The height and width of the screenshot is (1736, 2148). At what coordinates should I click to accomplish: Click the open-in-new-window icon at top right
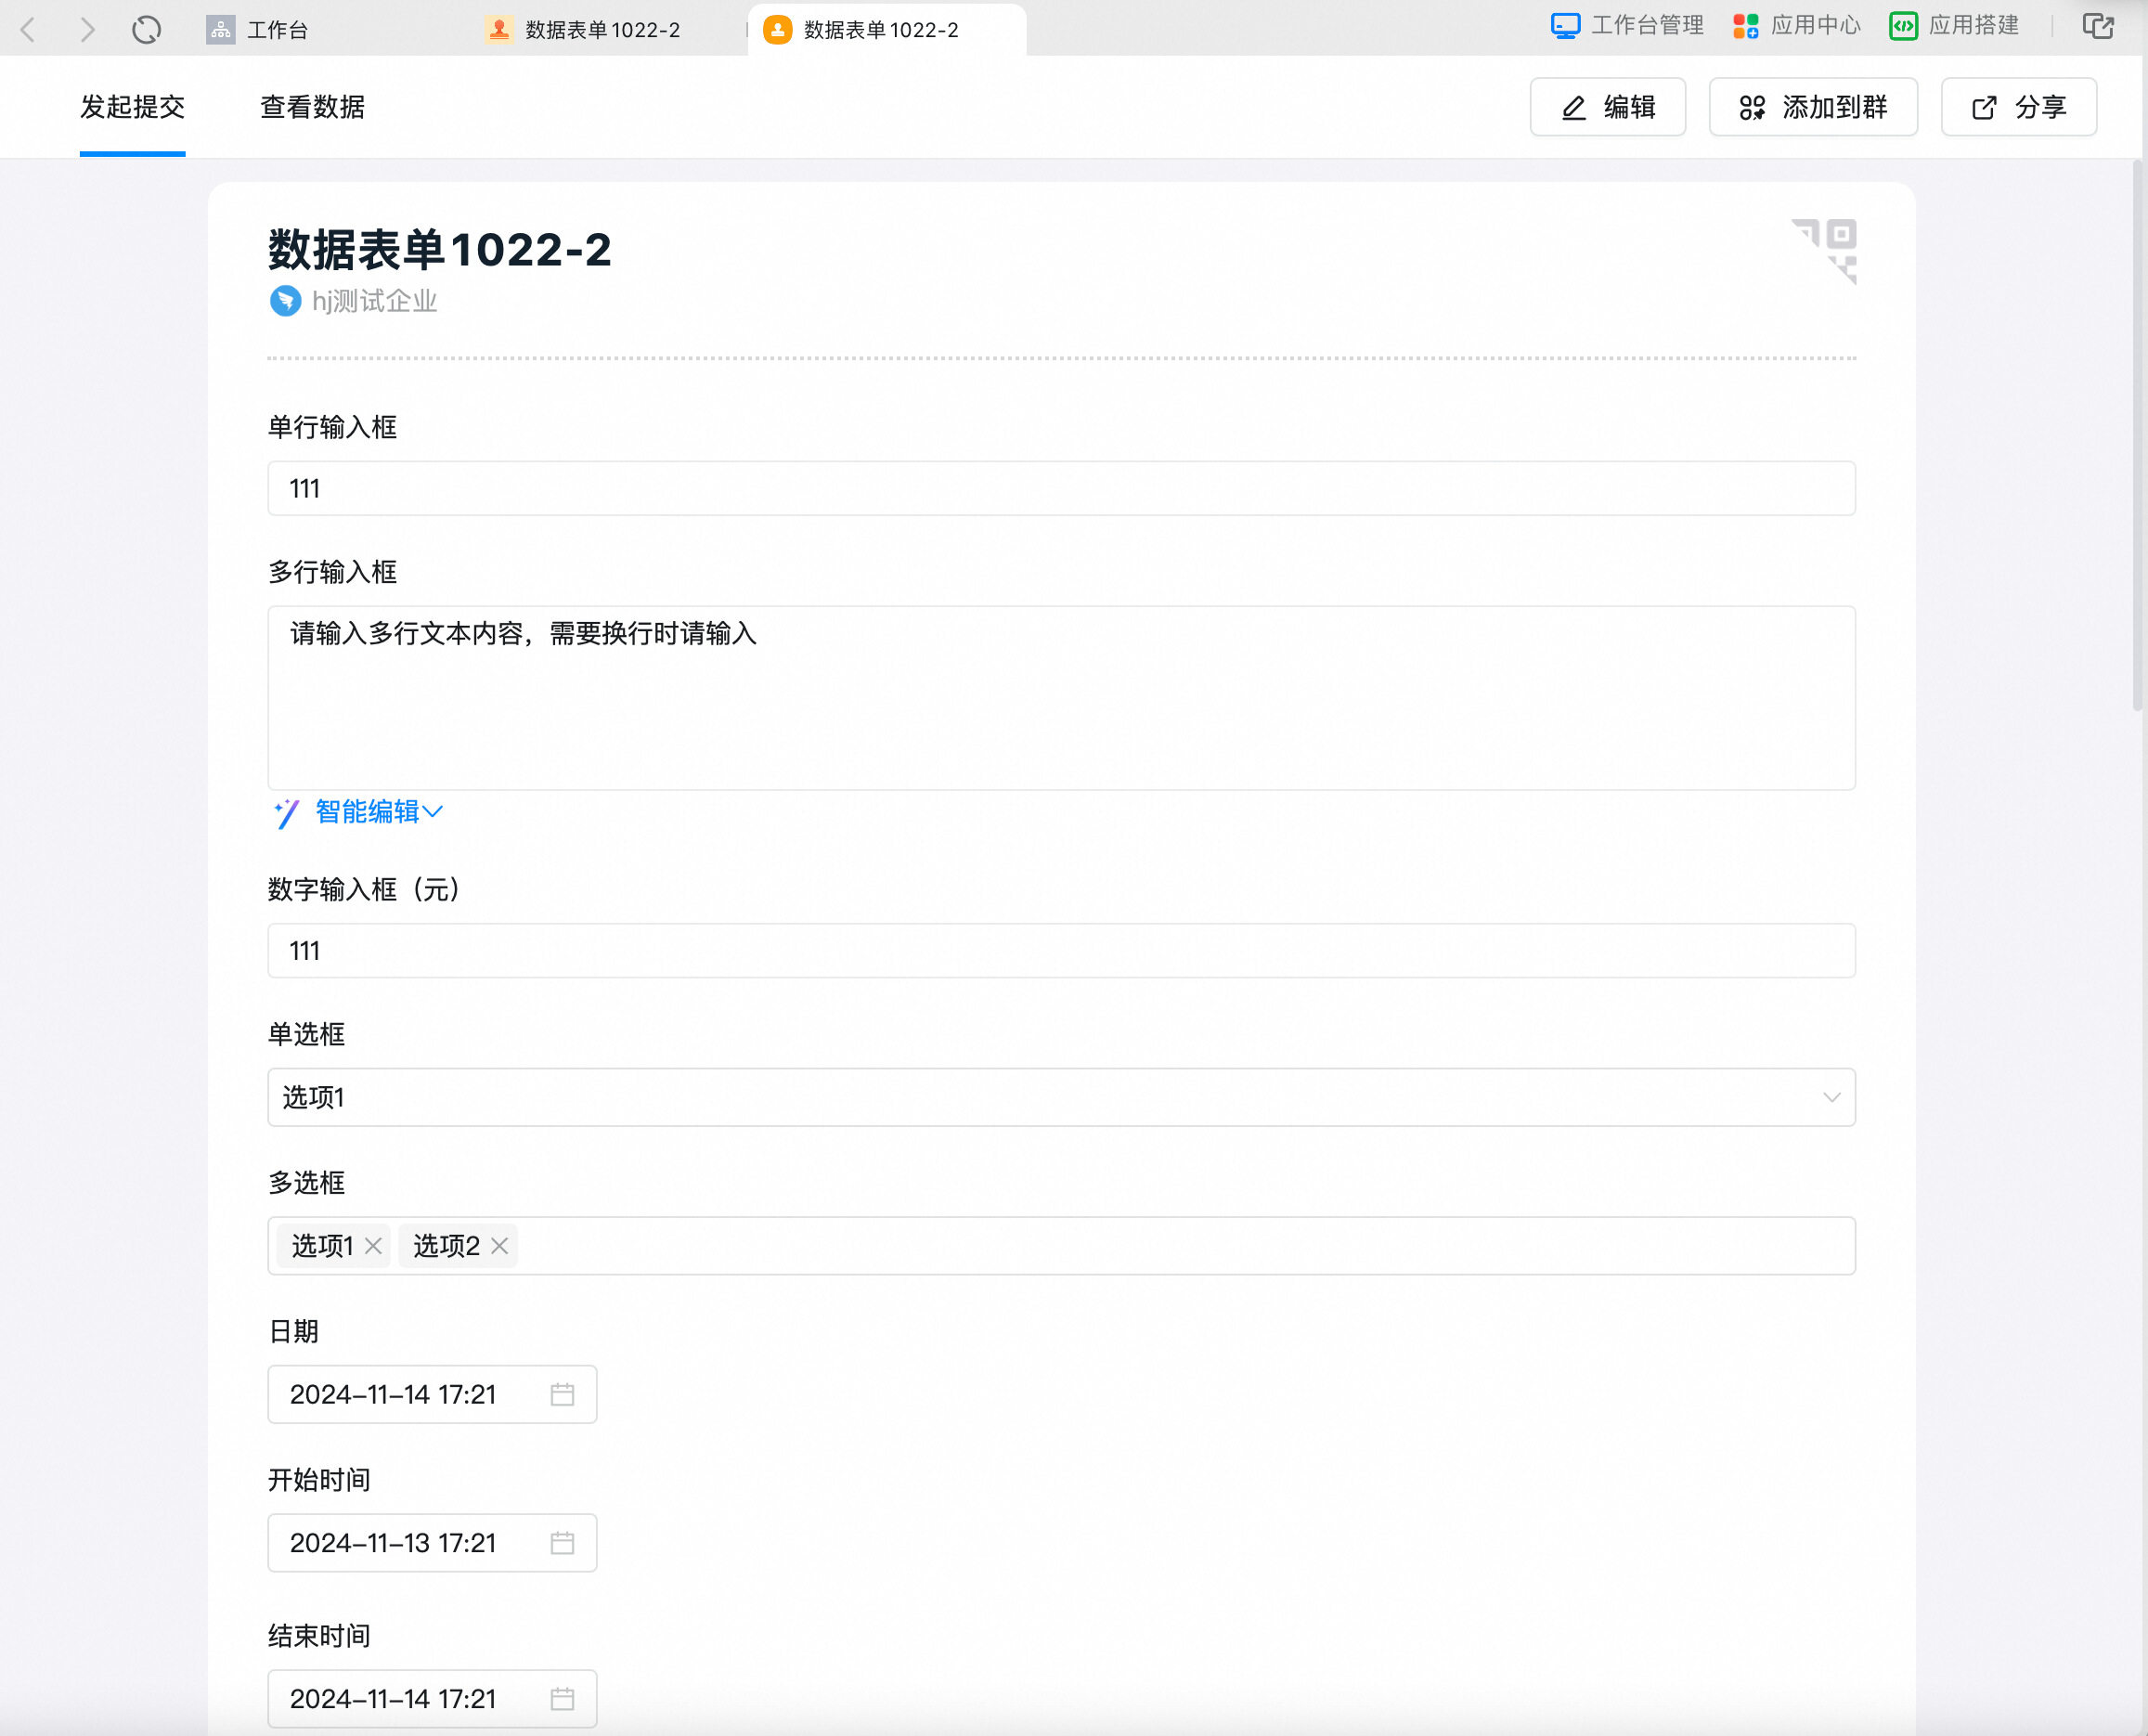pos(2097,27)
